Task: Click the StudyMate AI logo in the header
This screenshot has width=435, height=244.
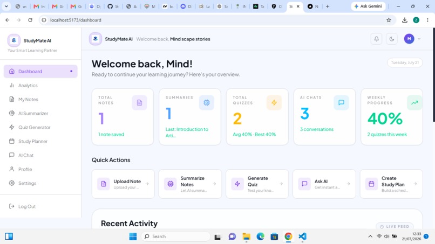Action: pos(95,39)
